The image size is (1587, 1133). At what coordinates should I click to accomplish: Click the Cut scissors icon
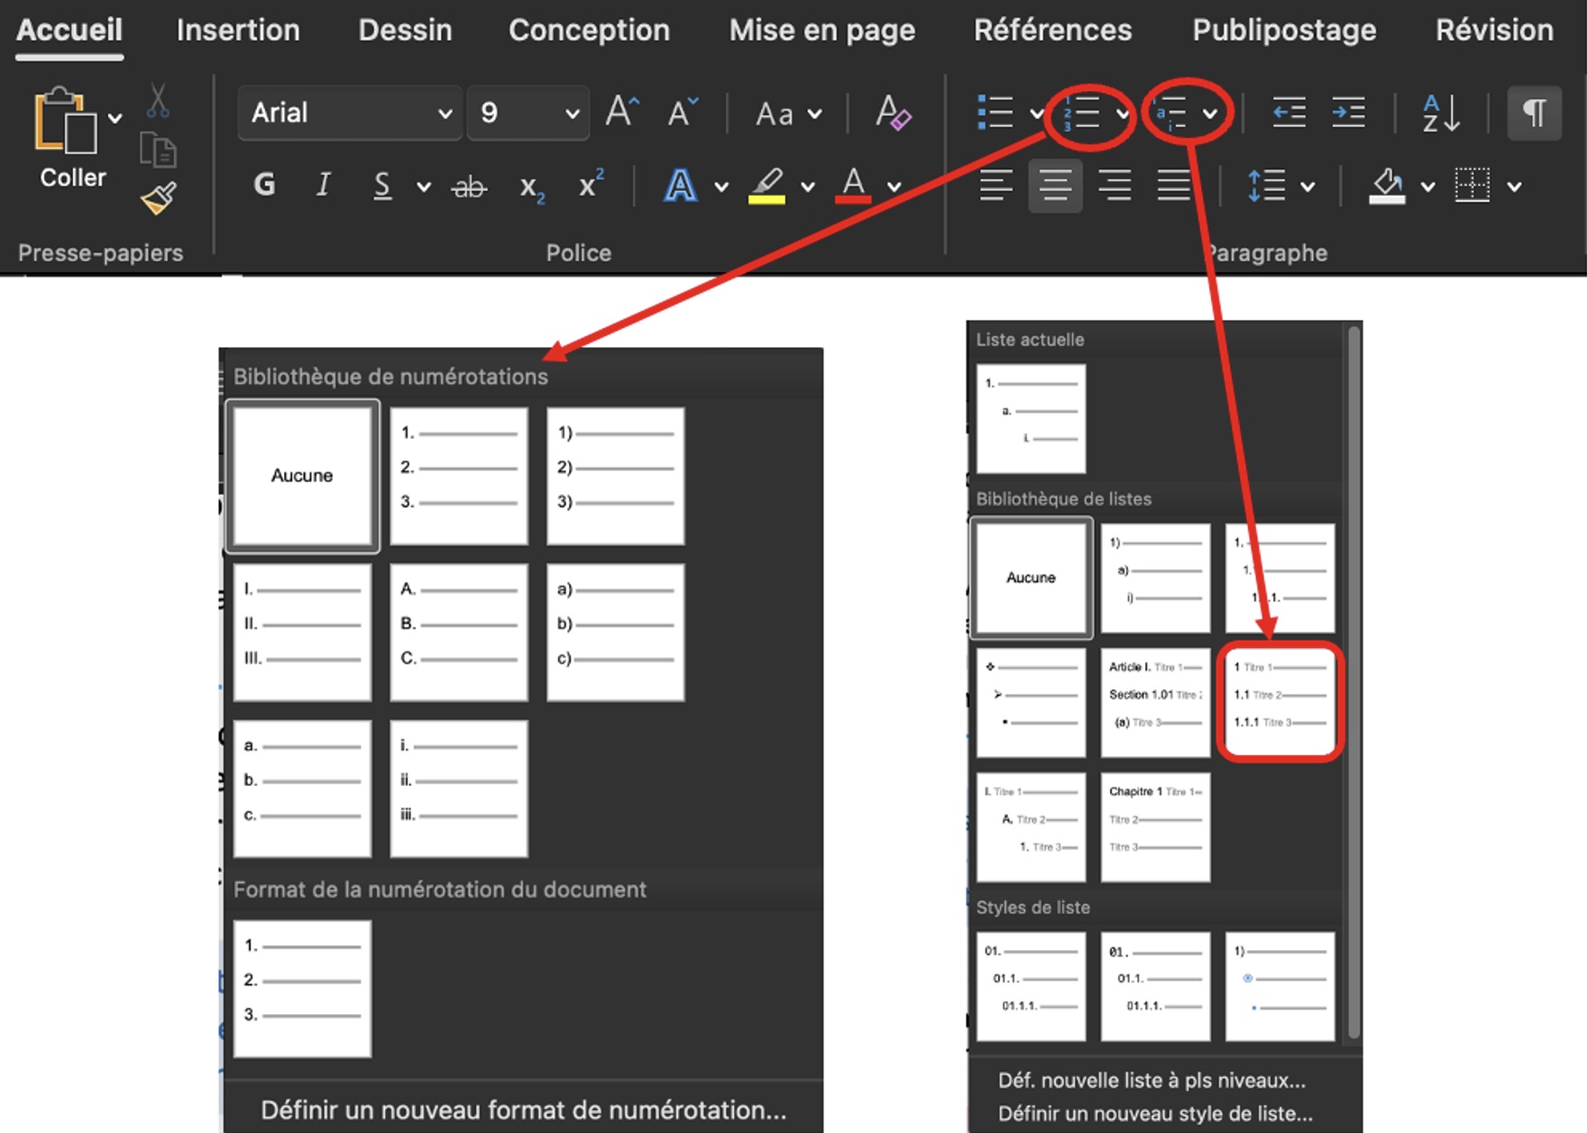(158, 101)
